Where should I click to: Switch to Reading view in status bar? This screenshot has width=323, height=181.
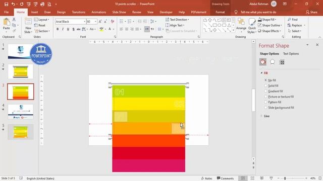coord(261,178)
